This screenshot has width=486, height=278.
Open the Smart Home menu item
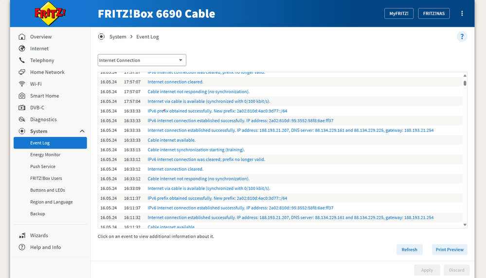44,96
